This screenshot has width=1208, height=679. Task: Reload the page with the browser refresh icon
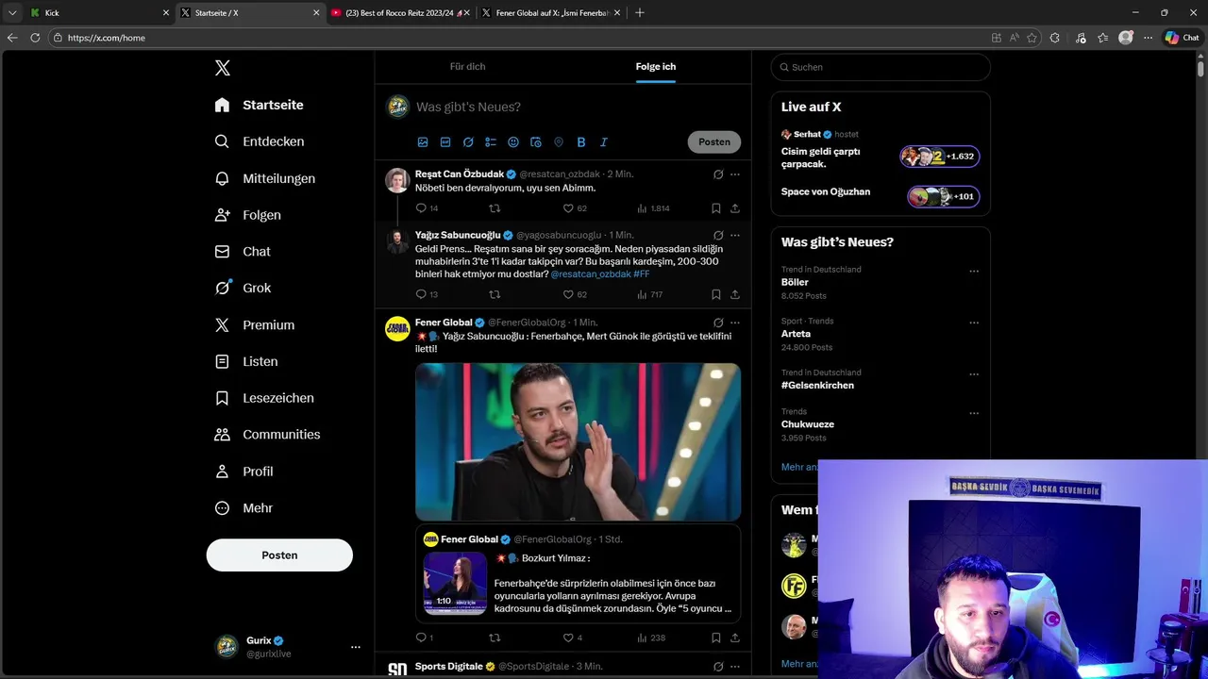(x=35, y=38)
